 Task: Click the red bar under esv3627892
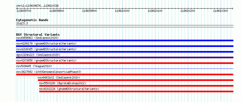(125, 74)
